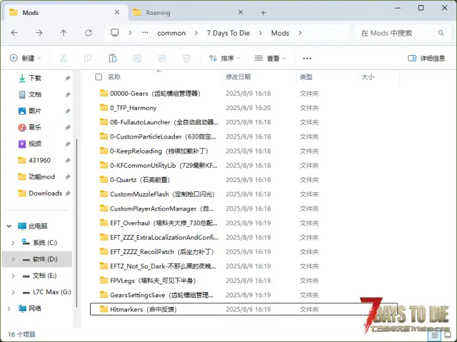Click the search Mods input box

coord(401,33)
